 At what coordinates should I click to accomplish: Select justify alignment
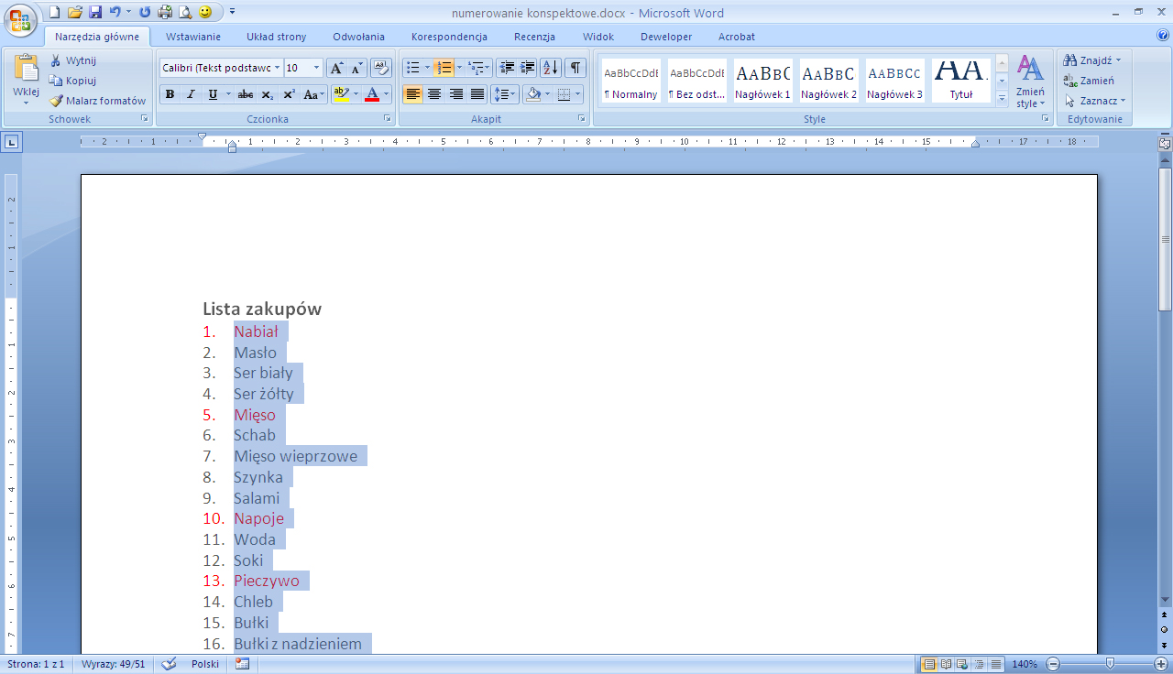477,94
